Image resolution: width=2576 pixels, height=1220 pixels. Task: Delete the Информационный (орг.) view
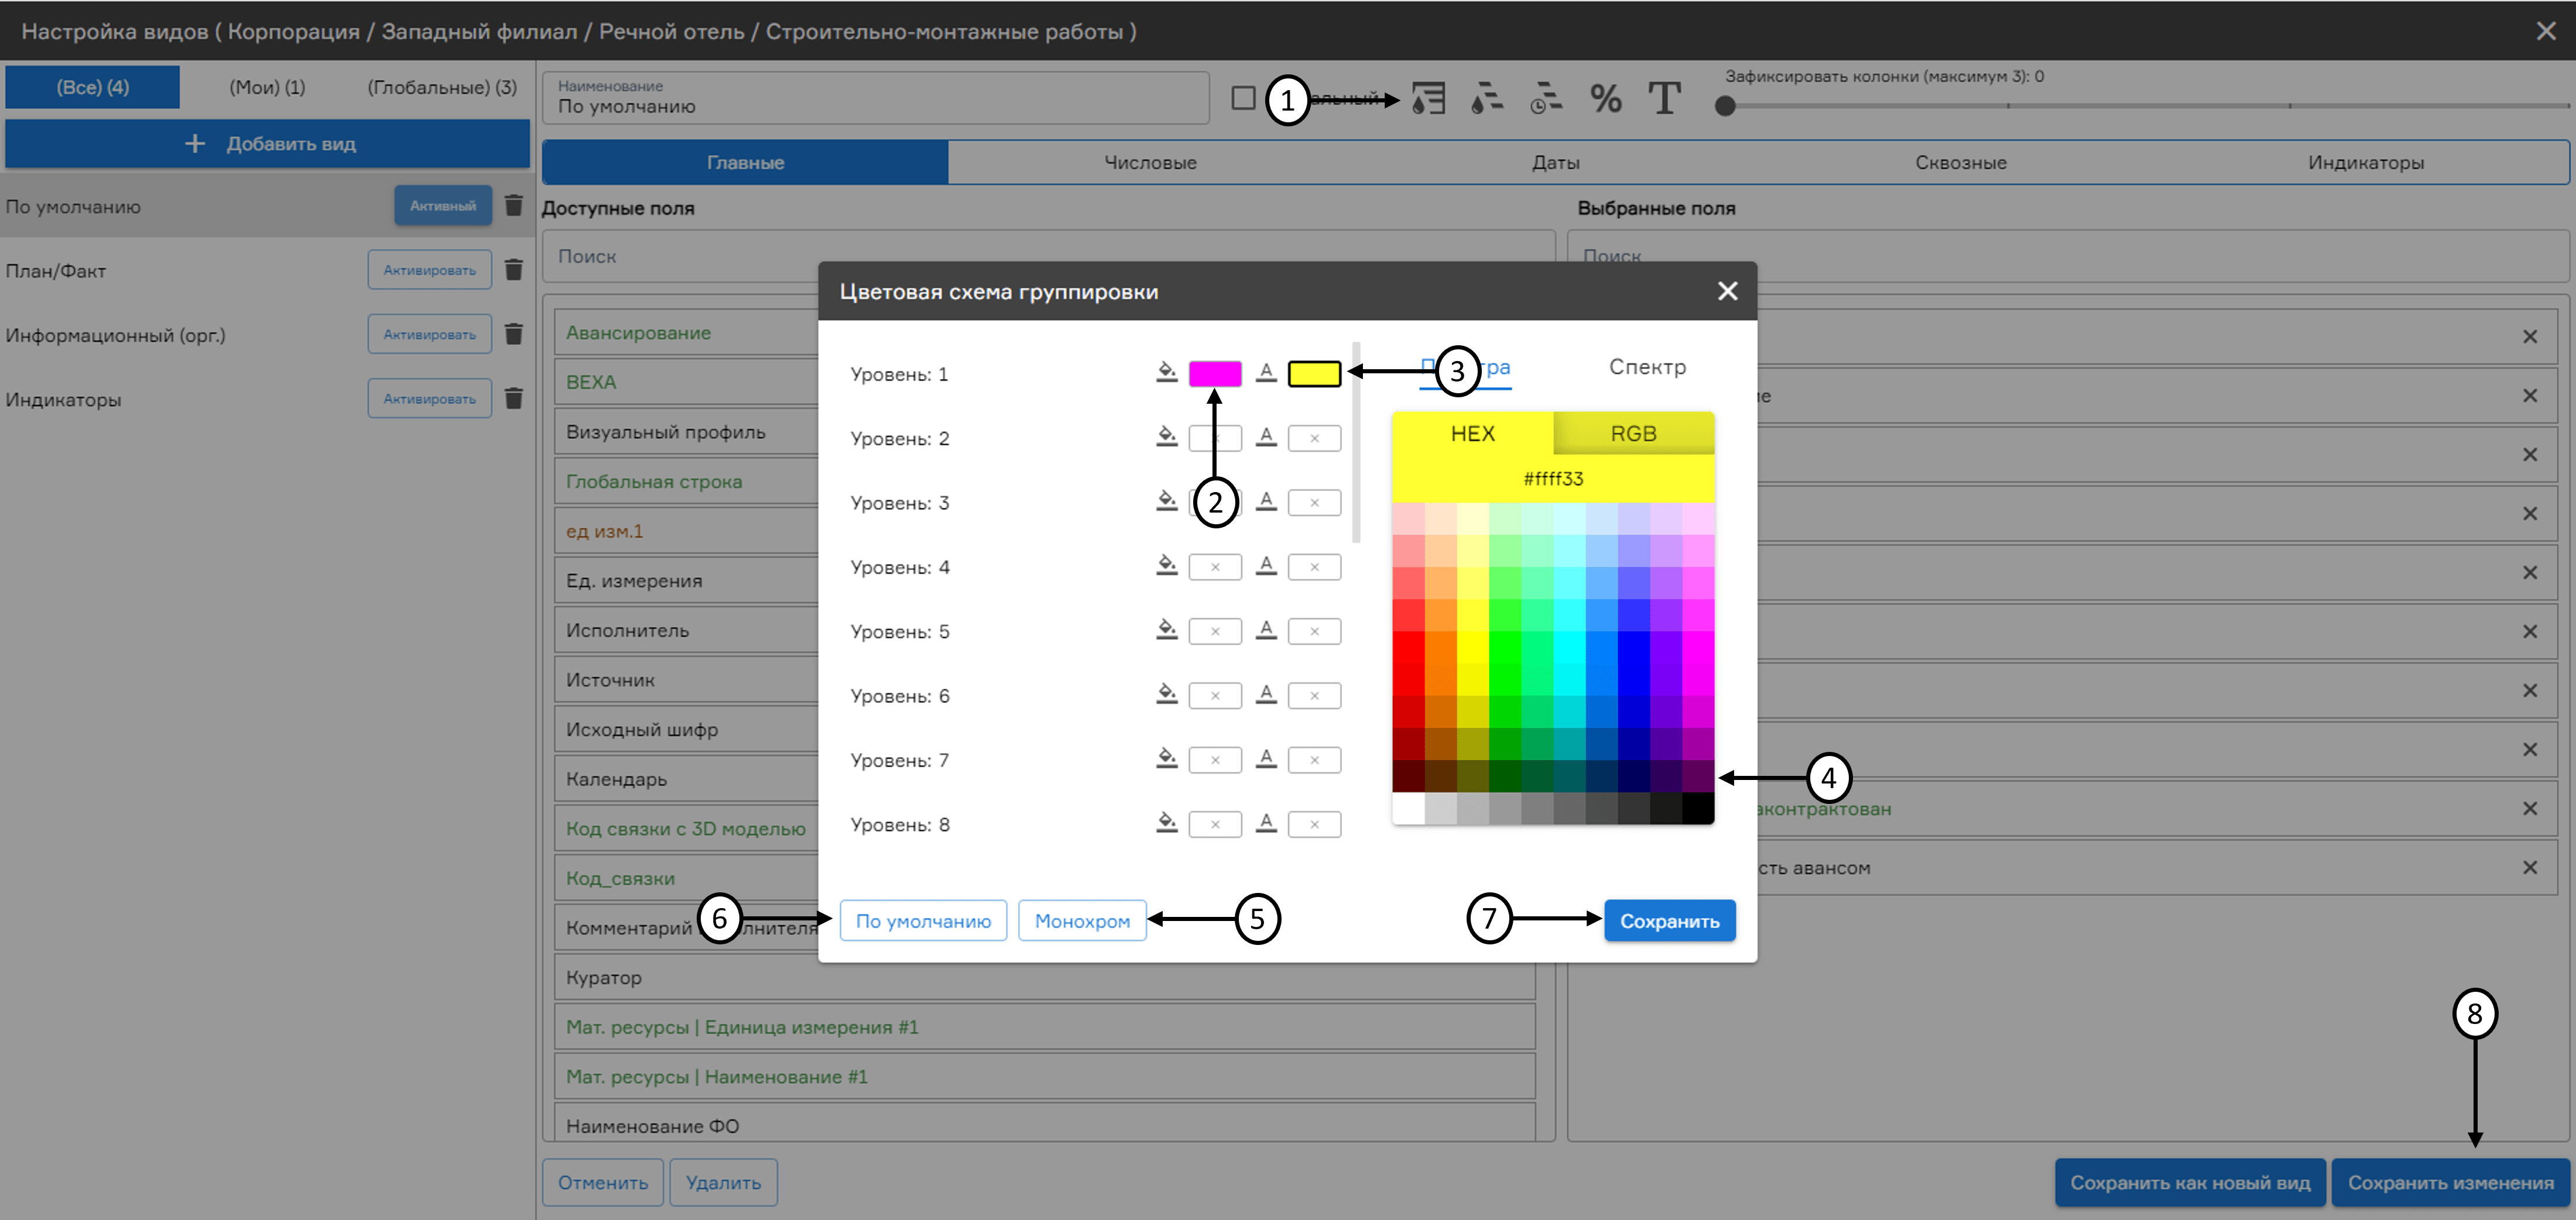tap(514, 334)
